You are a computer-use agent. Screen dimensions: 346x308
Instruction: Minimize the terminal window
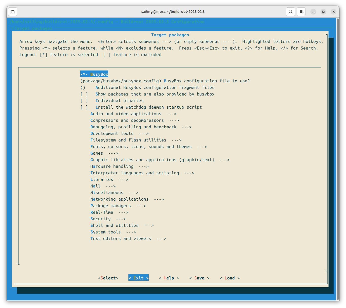(313, 12)
